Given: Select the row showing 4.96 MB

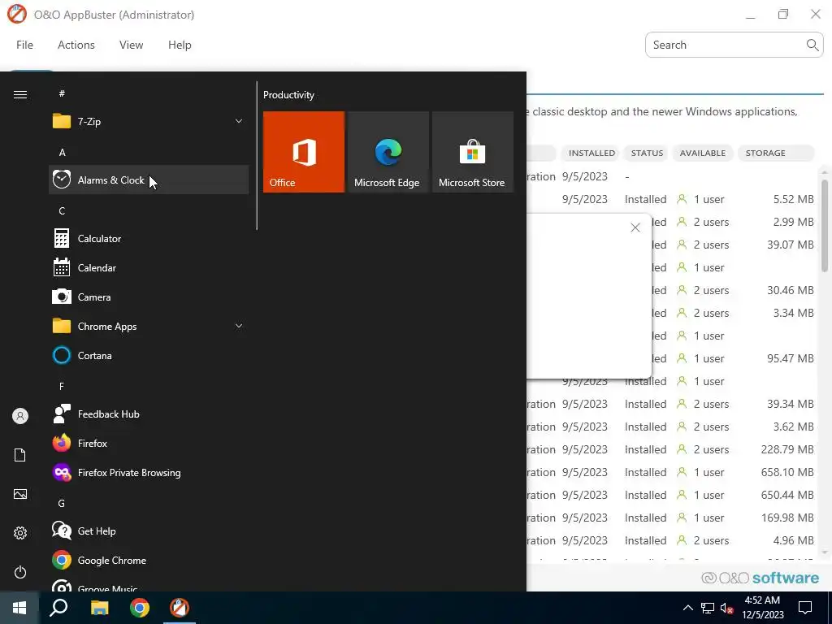Looking at the screenshot, I should (671, 540).
